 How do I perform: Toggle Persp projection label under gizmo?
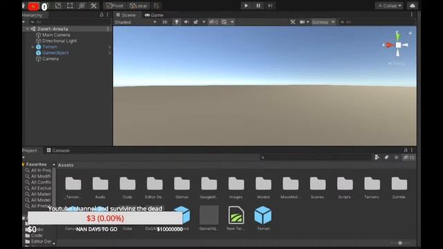pos(397,64)
